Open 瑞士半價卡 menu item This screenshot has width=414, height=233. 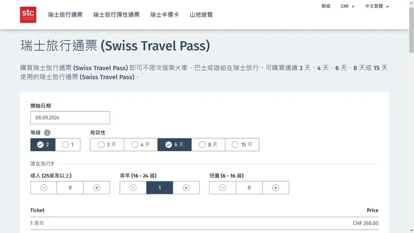pyautogui.click(x=164, y=15)
